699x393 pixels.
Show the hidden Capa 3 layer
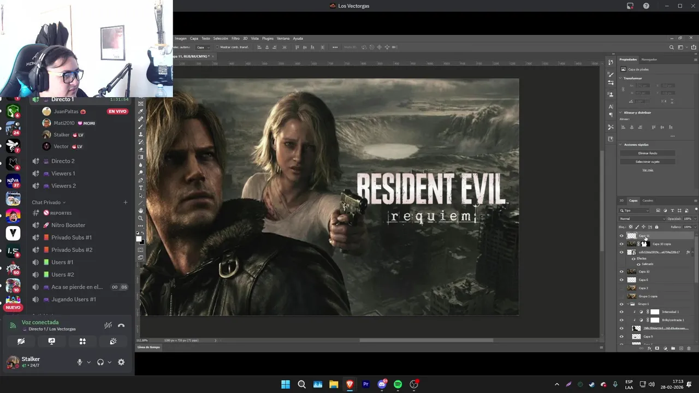click(x=621, y=288)
